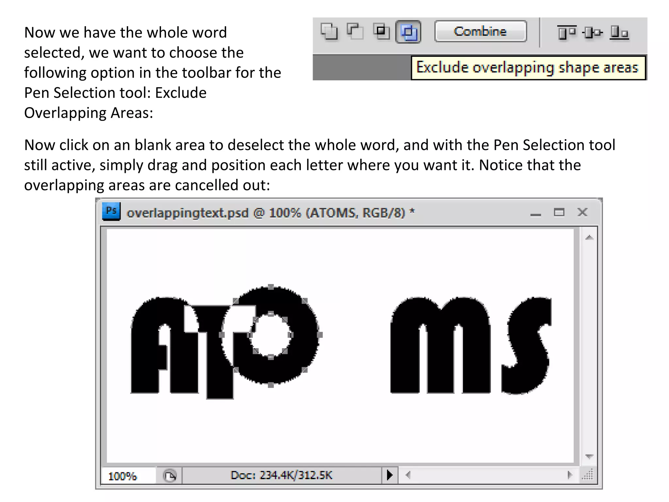Click the Photoshop Ps document icon

click(111, 211)
